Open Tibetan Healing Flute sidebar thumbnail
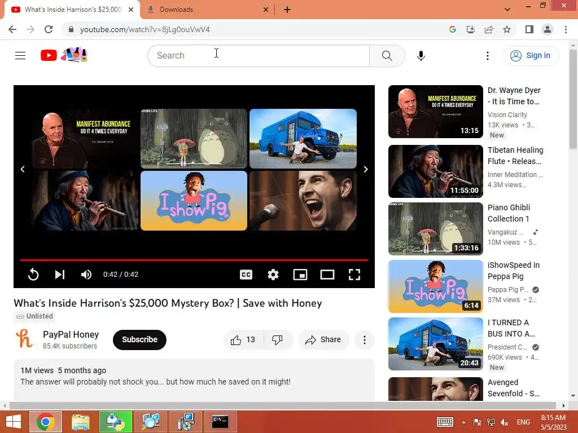 [x=435, y=171]
